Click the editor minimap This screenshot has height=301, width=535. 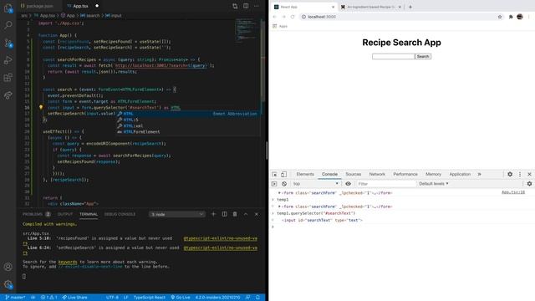[247, 31]
